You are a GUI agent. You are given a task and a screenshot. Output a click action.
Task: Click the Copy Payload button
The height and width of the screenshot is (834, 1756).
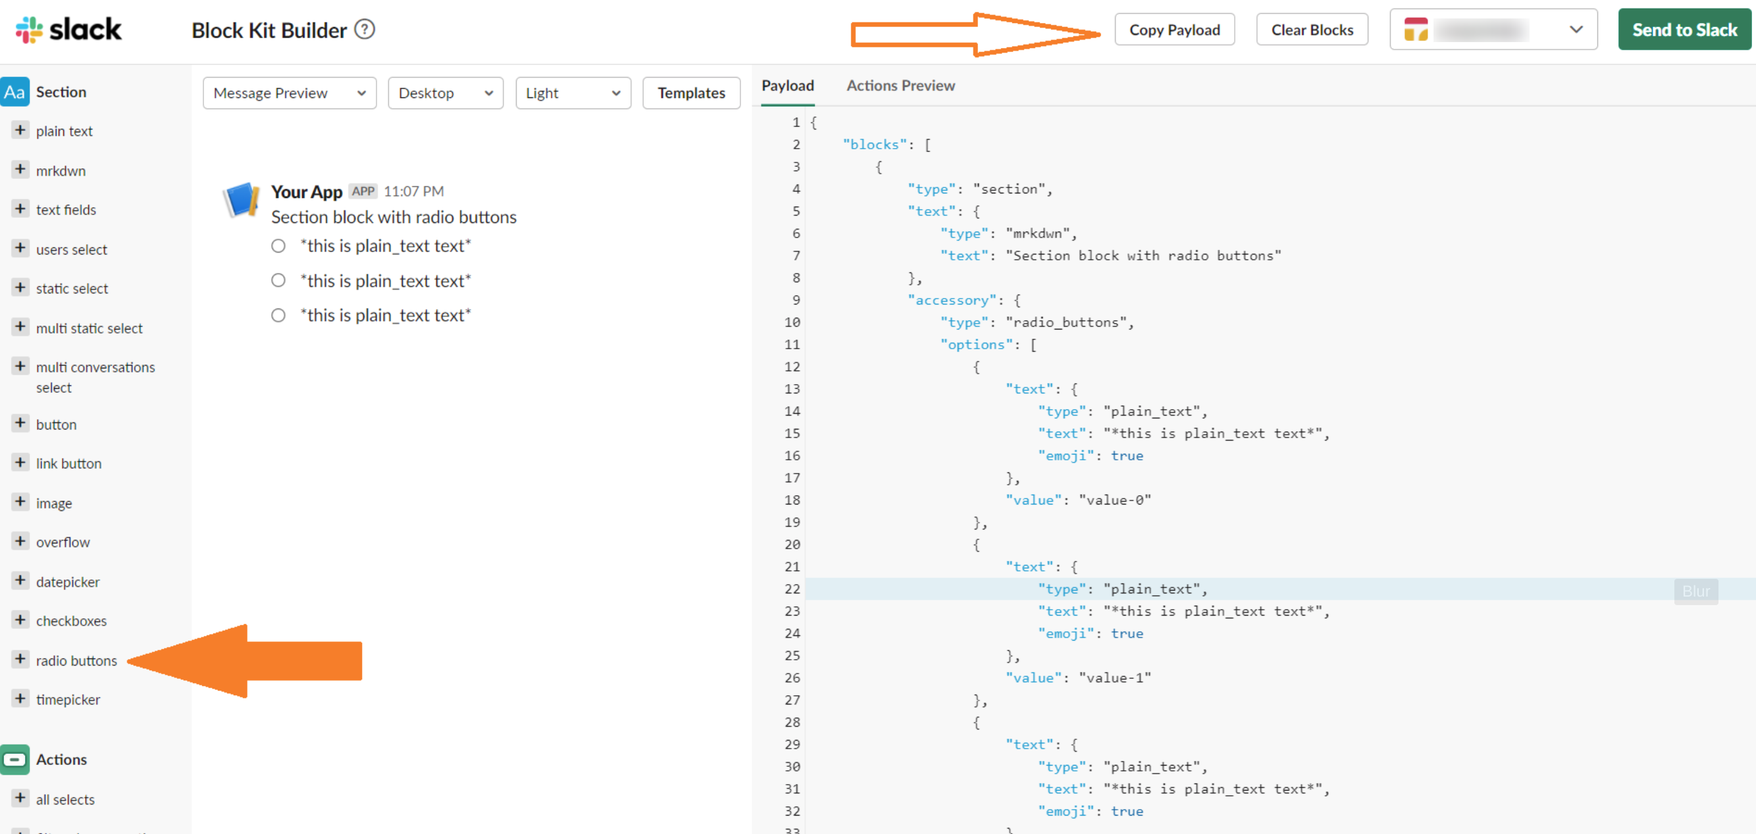pyautogui.click(x=1174, y=30)
